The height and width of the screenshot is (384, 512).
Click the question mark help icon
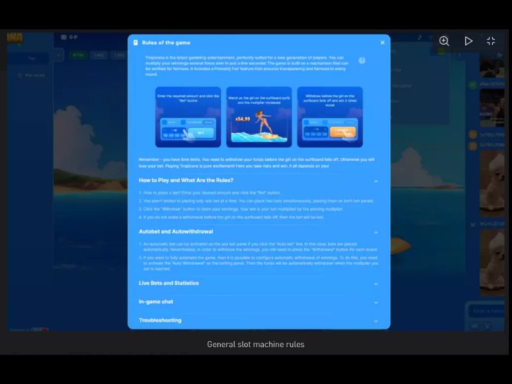tap(362, 61)
